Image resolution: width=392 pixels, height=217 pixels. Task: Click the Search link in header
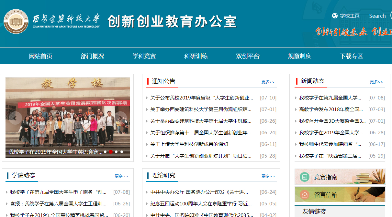(377, 16)
